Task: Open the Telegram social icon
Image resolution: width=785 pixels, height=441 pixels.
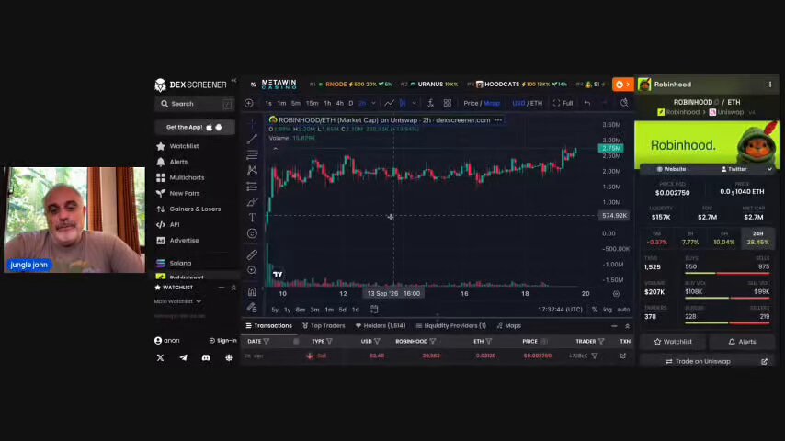Action: pyautogui.click(x=183, y=358)
